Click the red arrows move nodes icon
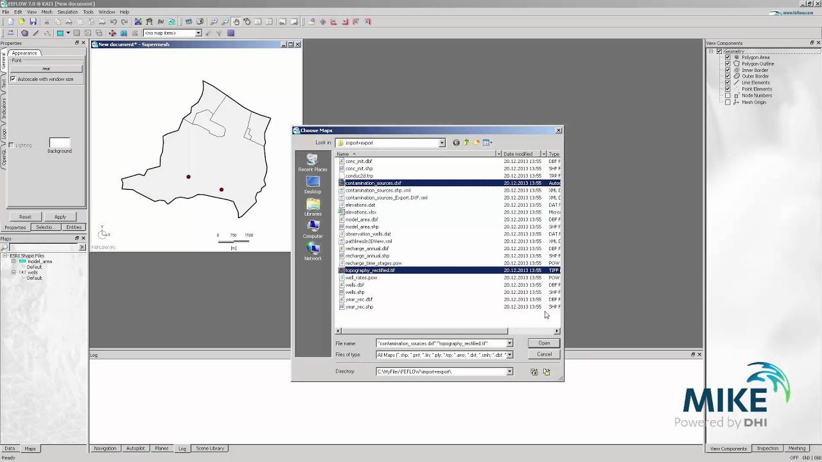The height and width of the screenshot is (462, 822). [112, 33]
